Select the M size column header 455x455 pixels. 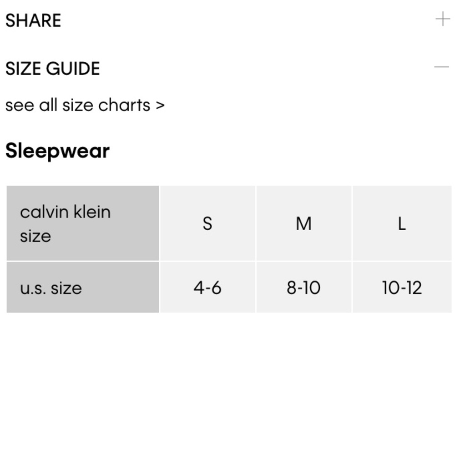click(x=303, y=223)
